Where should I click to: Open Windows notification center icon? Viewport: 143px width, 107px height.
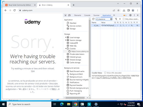pyautogui.click(x=139, y=104)
